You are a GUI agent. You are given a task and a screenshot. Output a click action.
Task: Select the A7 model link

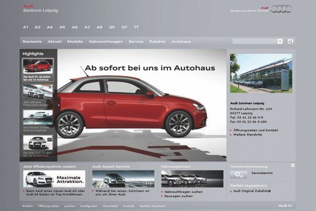pos(87,27)
